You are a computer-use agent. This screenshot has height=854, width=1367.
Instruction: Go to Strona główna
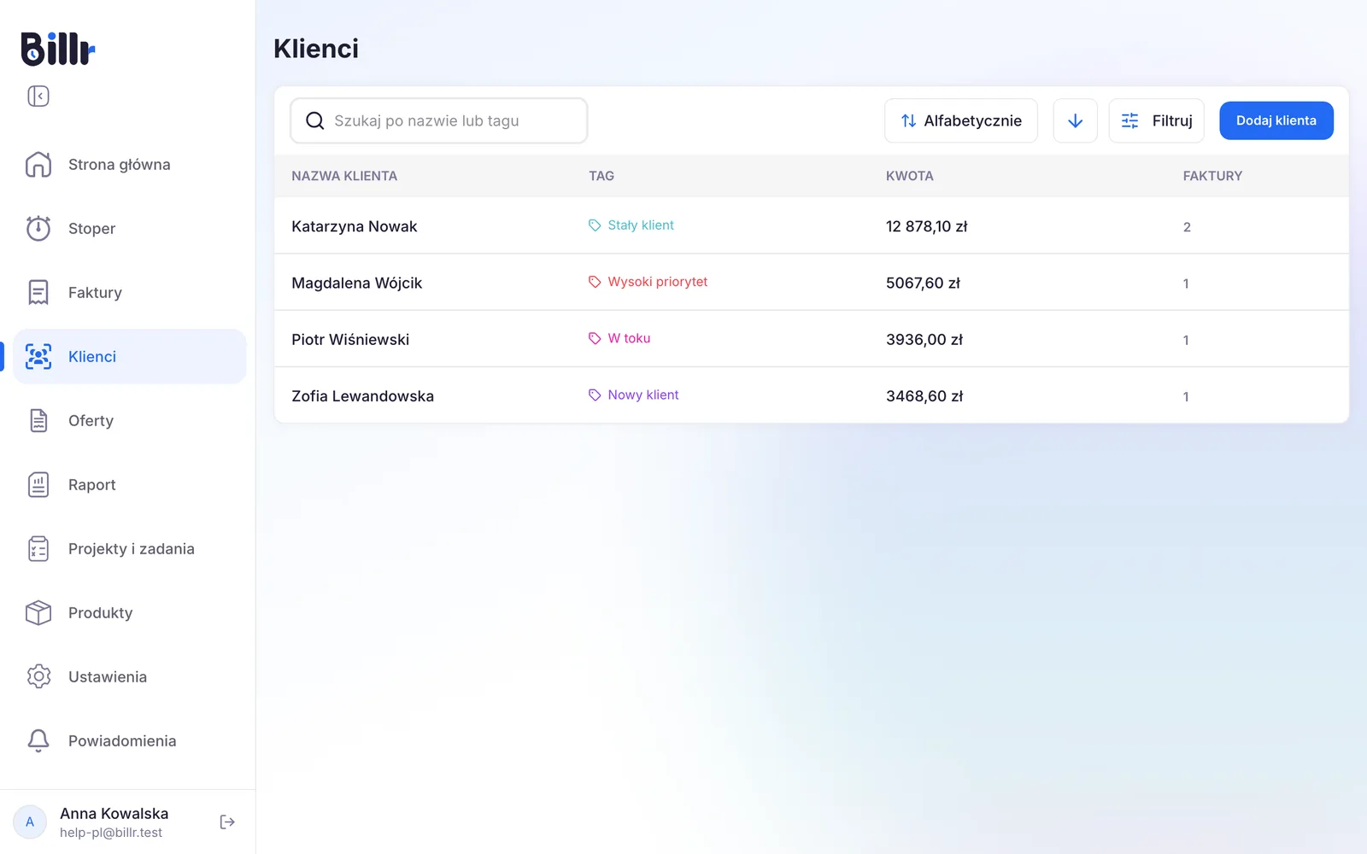click(x=130, y=164)
